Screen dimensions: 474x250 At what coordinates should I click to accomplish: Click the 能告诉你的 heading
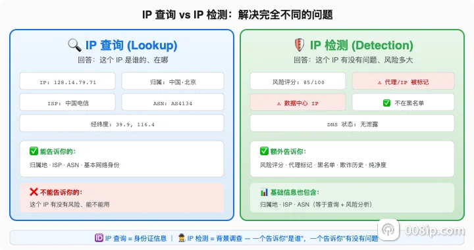[58, 151]
